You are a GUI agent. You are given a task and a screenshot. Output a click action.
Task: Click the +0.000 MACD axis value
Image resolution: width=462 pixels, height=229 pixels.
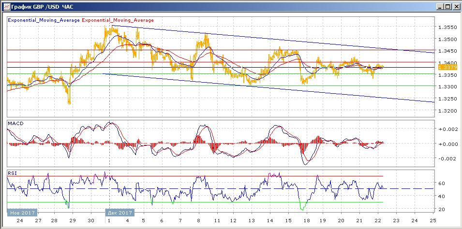447,144
